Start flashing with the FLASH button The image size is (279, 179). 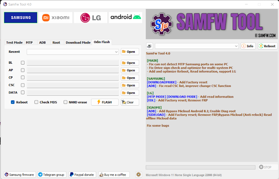(105, 102)
